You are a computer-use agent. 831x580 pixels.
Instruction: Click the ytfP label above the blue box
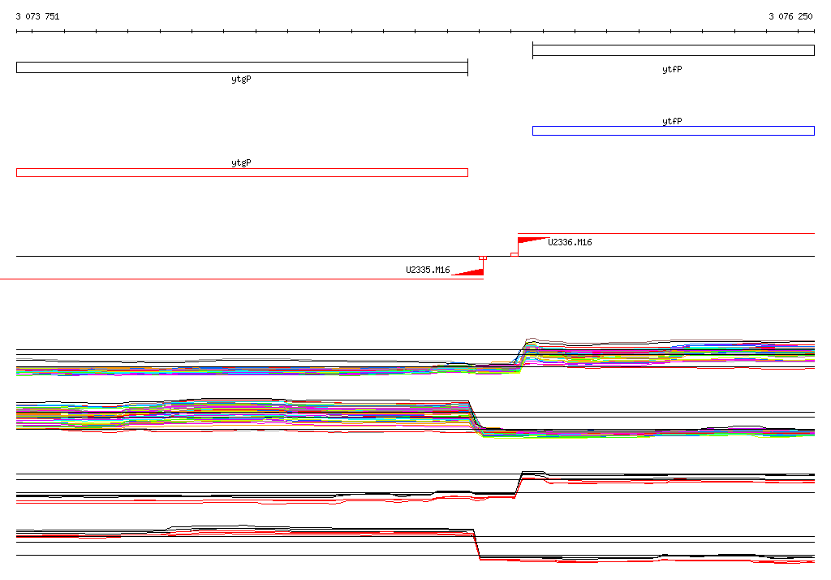click(x=673, y=121)
